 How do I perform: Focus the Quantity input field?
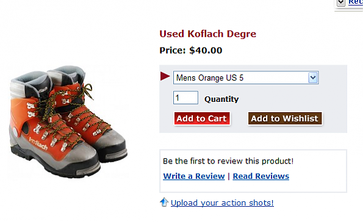click(185, 98)
